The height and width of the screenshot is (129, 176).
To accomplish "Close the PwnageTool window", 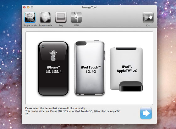I will (x=25, y=7).
